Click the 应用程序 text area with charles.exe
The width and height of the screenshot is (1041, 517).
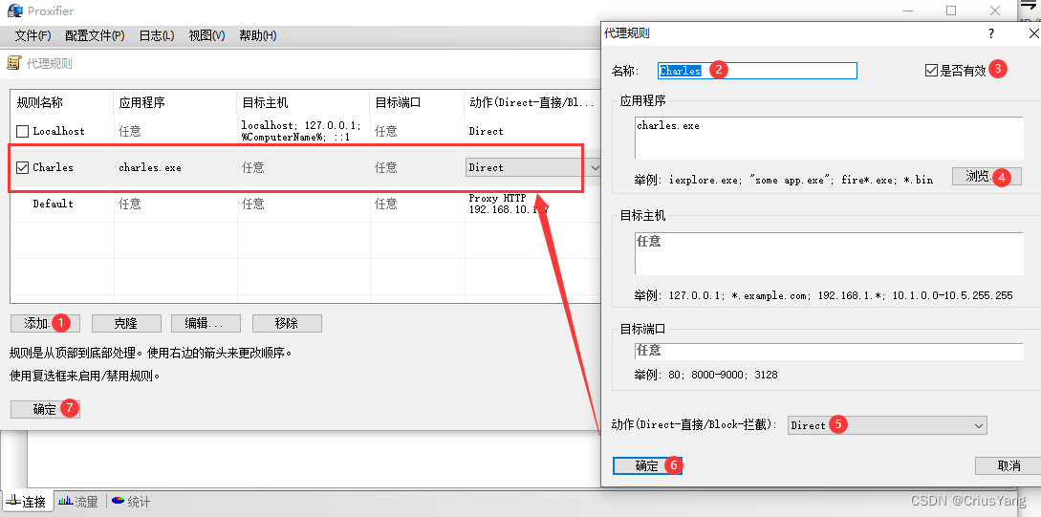pyautogui.click(x=829, y=138)
